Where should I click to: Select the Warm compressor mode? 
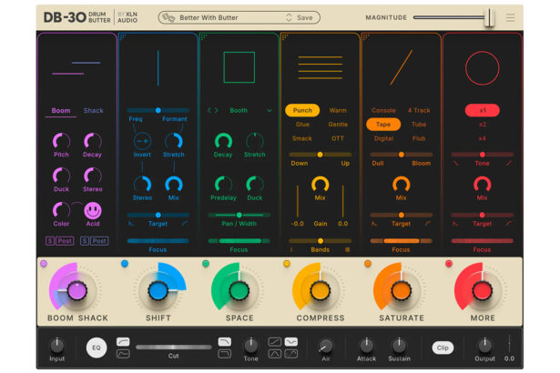338,110
